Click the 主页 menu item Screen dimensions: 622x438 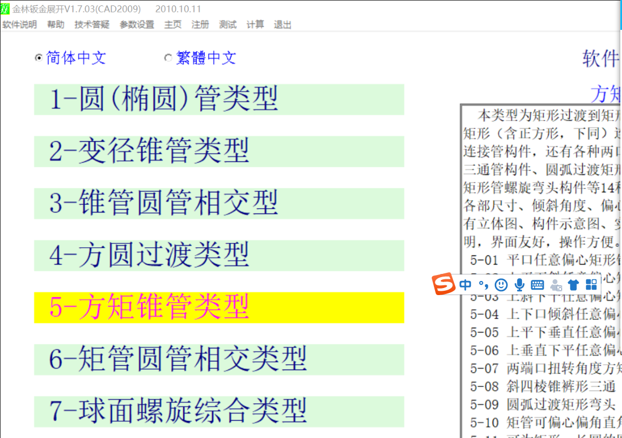tap(173, 24)
